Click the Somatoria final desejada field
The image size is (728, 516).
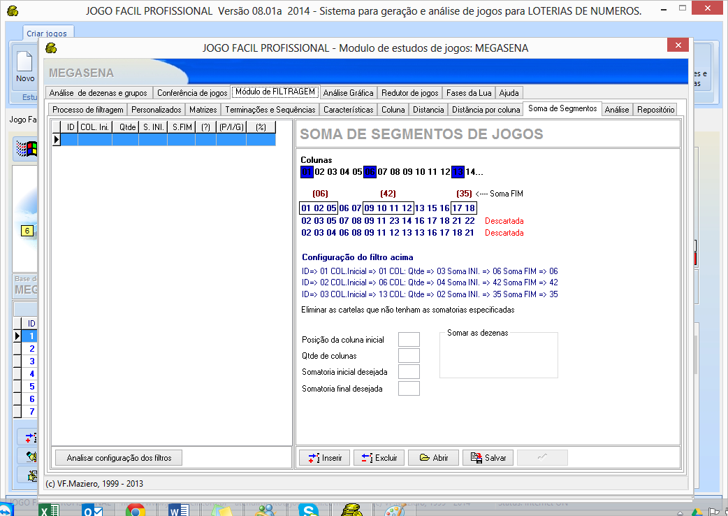click(x=409, y=389)
